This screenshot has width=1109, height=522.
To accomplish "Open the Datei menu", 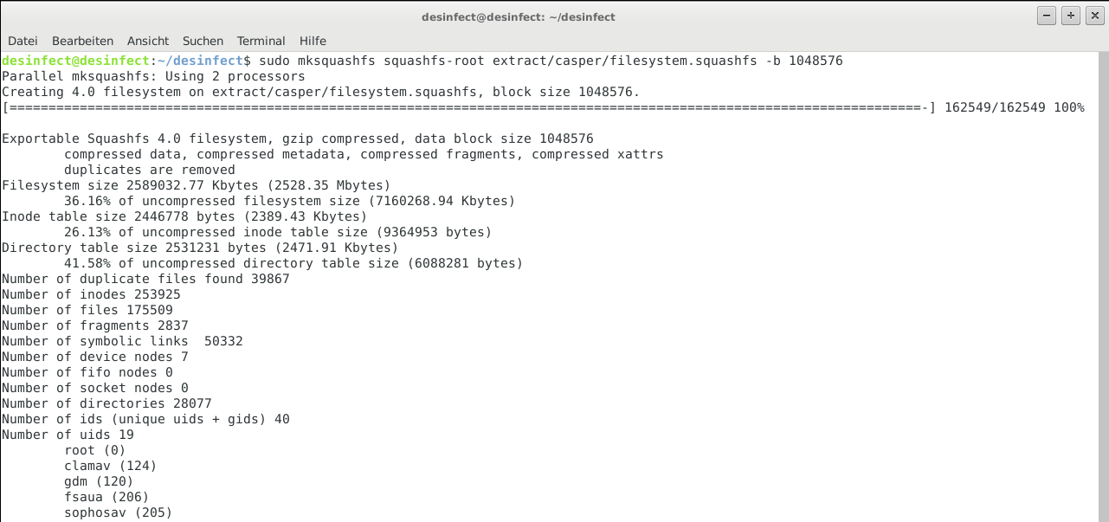I will point(23,41).
